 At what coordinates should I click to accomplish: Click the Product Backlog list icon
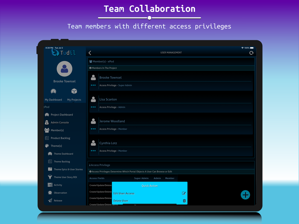[47, 138]
